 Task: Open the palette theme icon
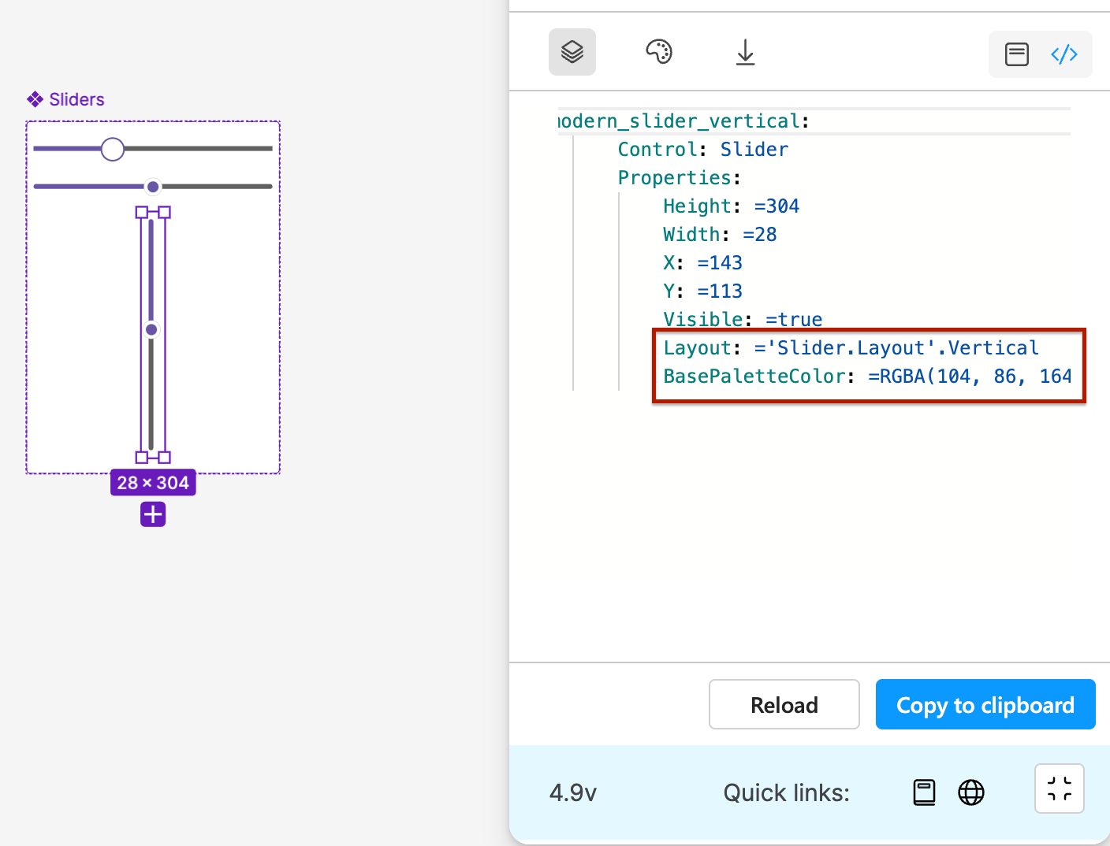coord(659,52)
